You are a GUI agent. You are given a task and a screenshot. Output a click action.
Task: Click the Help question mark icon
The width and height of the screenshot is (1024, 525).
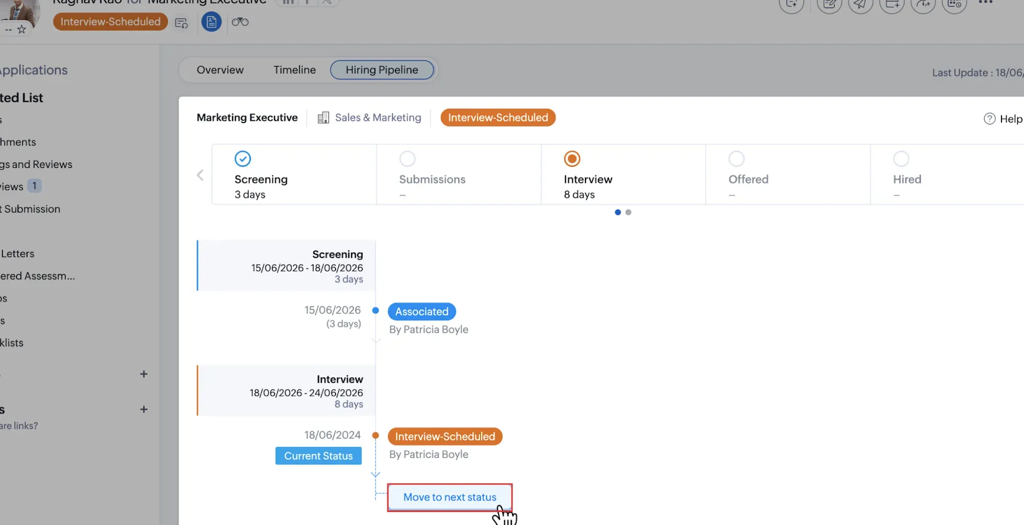coord(989,119)
